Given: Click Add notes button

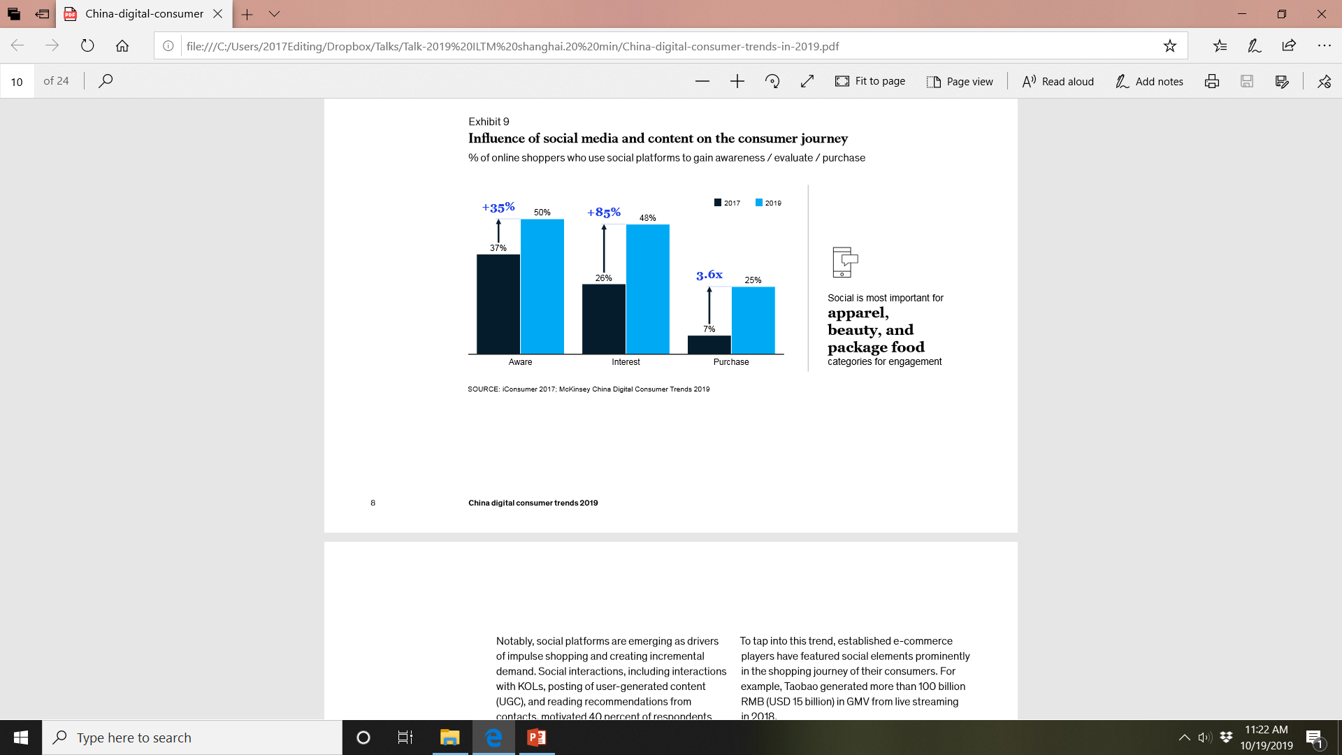Looking at the screenshot, I should tap(1149, 81).
